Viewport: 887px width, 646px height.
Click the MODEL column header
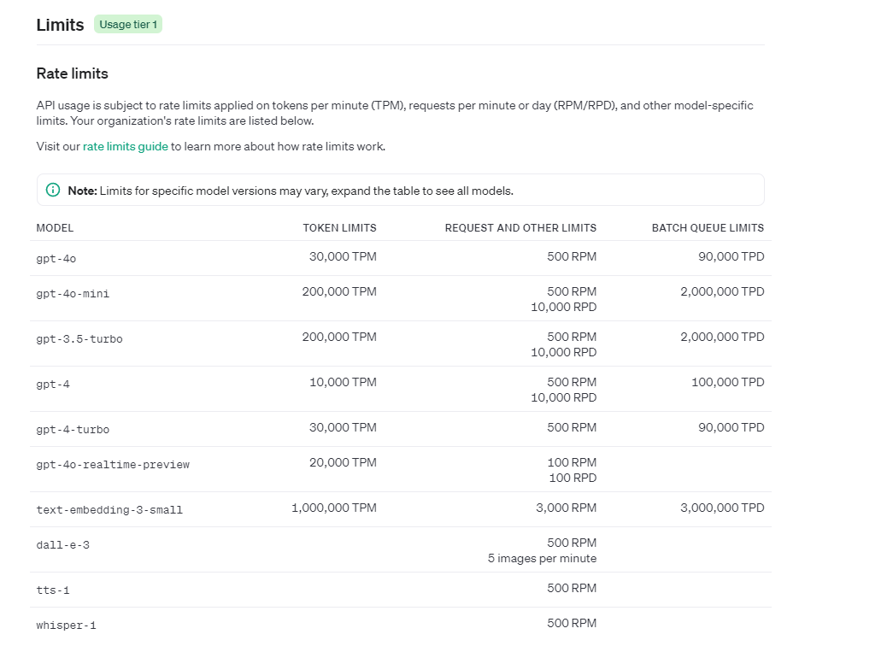(55, 228)
